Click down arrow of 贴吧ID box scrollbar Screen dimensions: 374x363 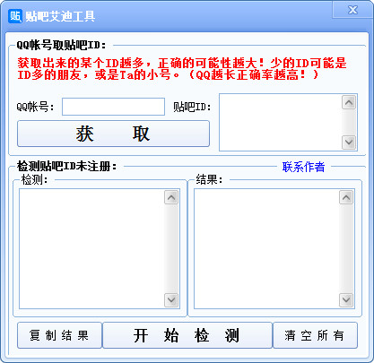pyautogui.click(x=349, y=143)
